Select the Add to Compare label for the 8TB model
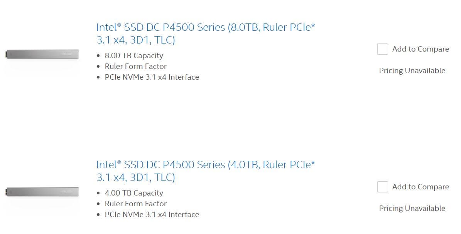The width and height of the screenshot is (461, 234). 420,49
